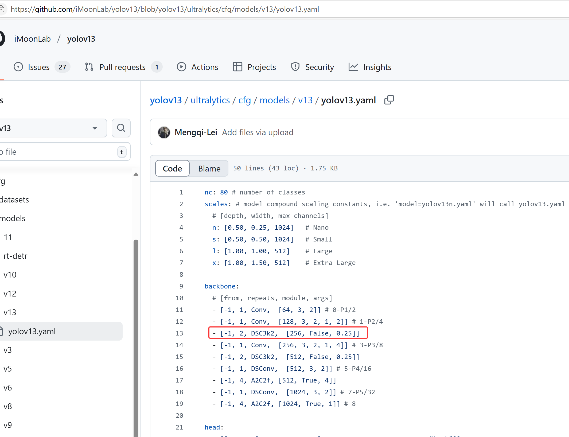Click the Projects table icon
Screen dimensions: 569x437
(237, 67)
